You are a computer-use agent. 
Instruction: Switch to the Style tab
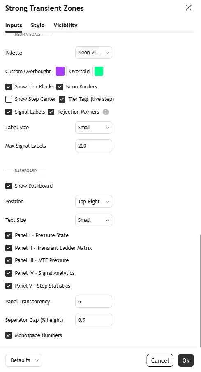(x=38, y=25)
